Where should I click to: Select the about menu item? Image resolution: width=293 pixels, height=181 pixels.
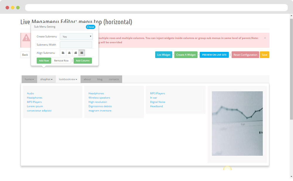coord(87,79)
